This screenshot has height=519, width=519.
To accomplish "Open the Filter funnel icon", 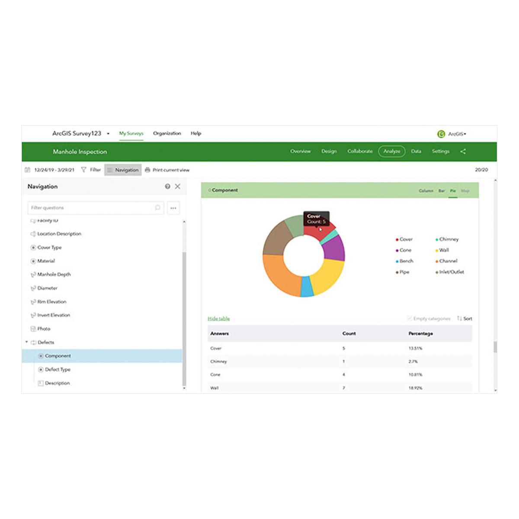I will coord(84,170).
